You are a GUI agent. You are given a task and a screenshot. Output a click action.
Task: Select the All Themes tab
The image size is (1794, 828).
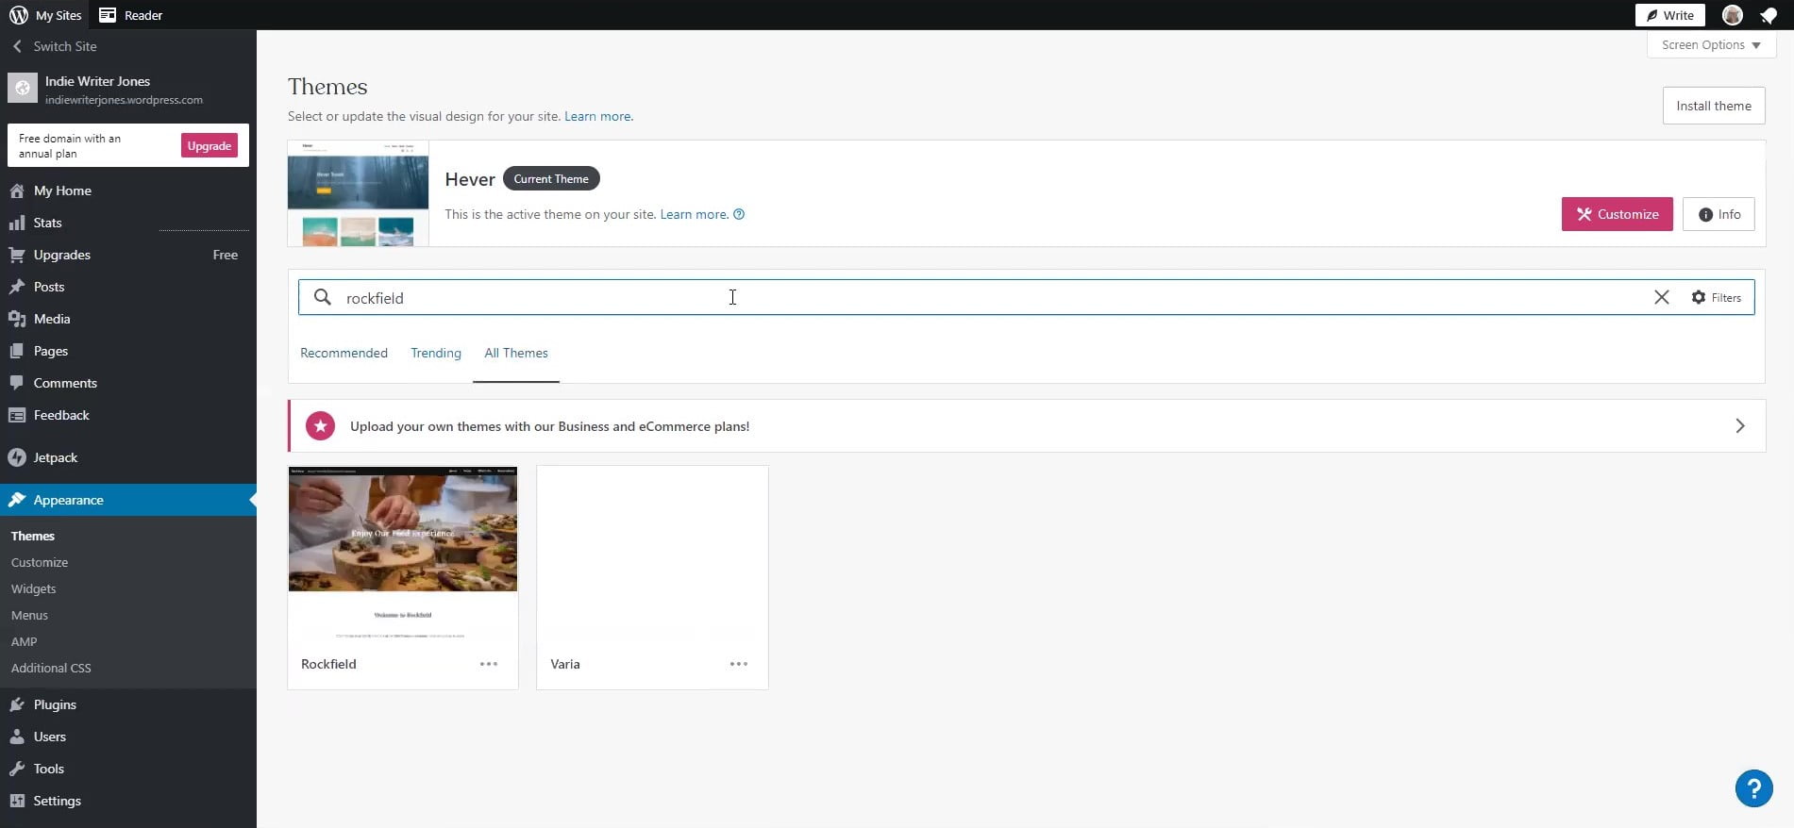point(516,353)
